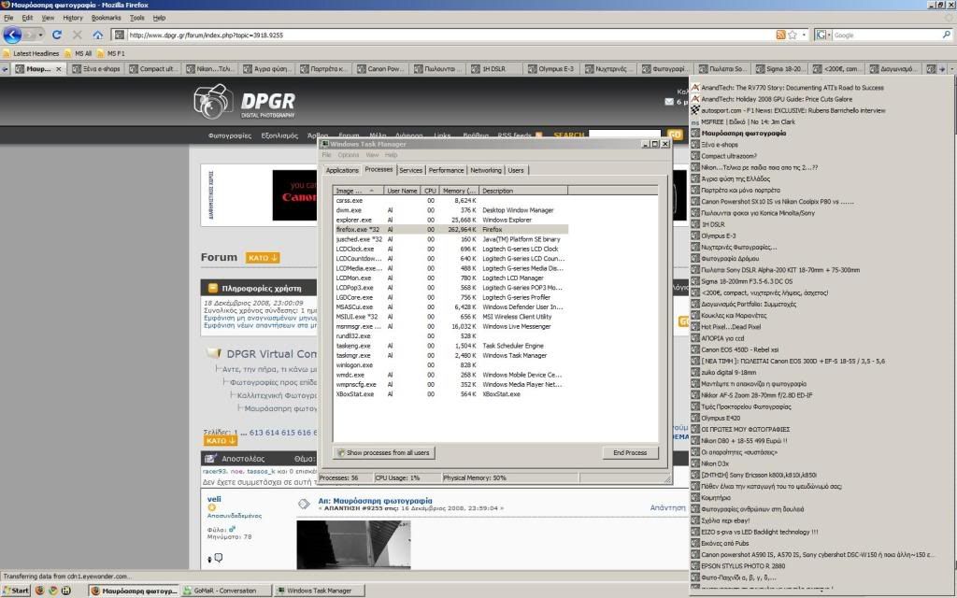Switch to the Ξένα e-shops tab

96,69
